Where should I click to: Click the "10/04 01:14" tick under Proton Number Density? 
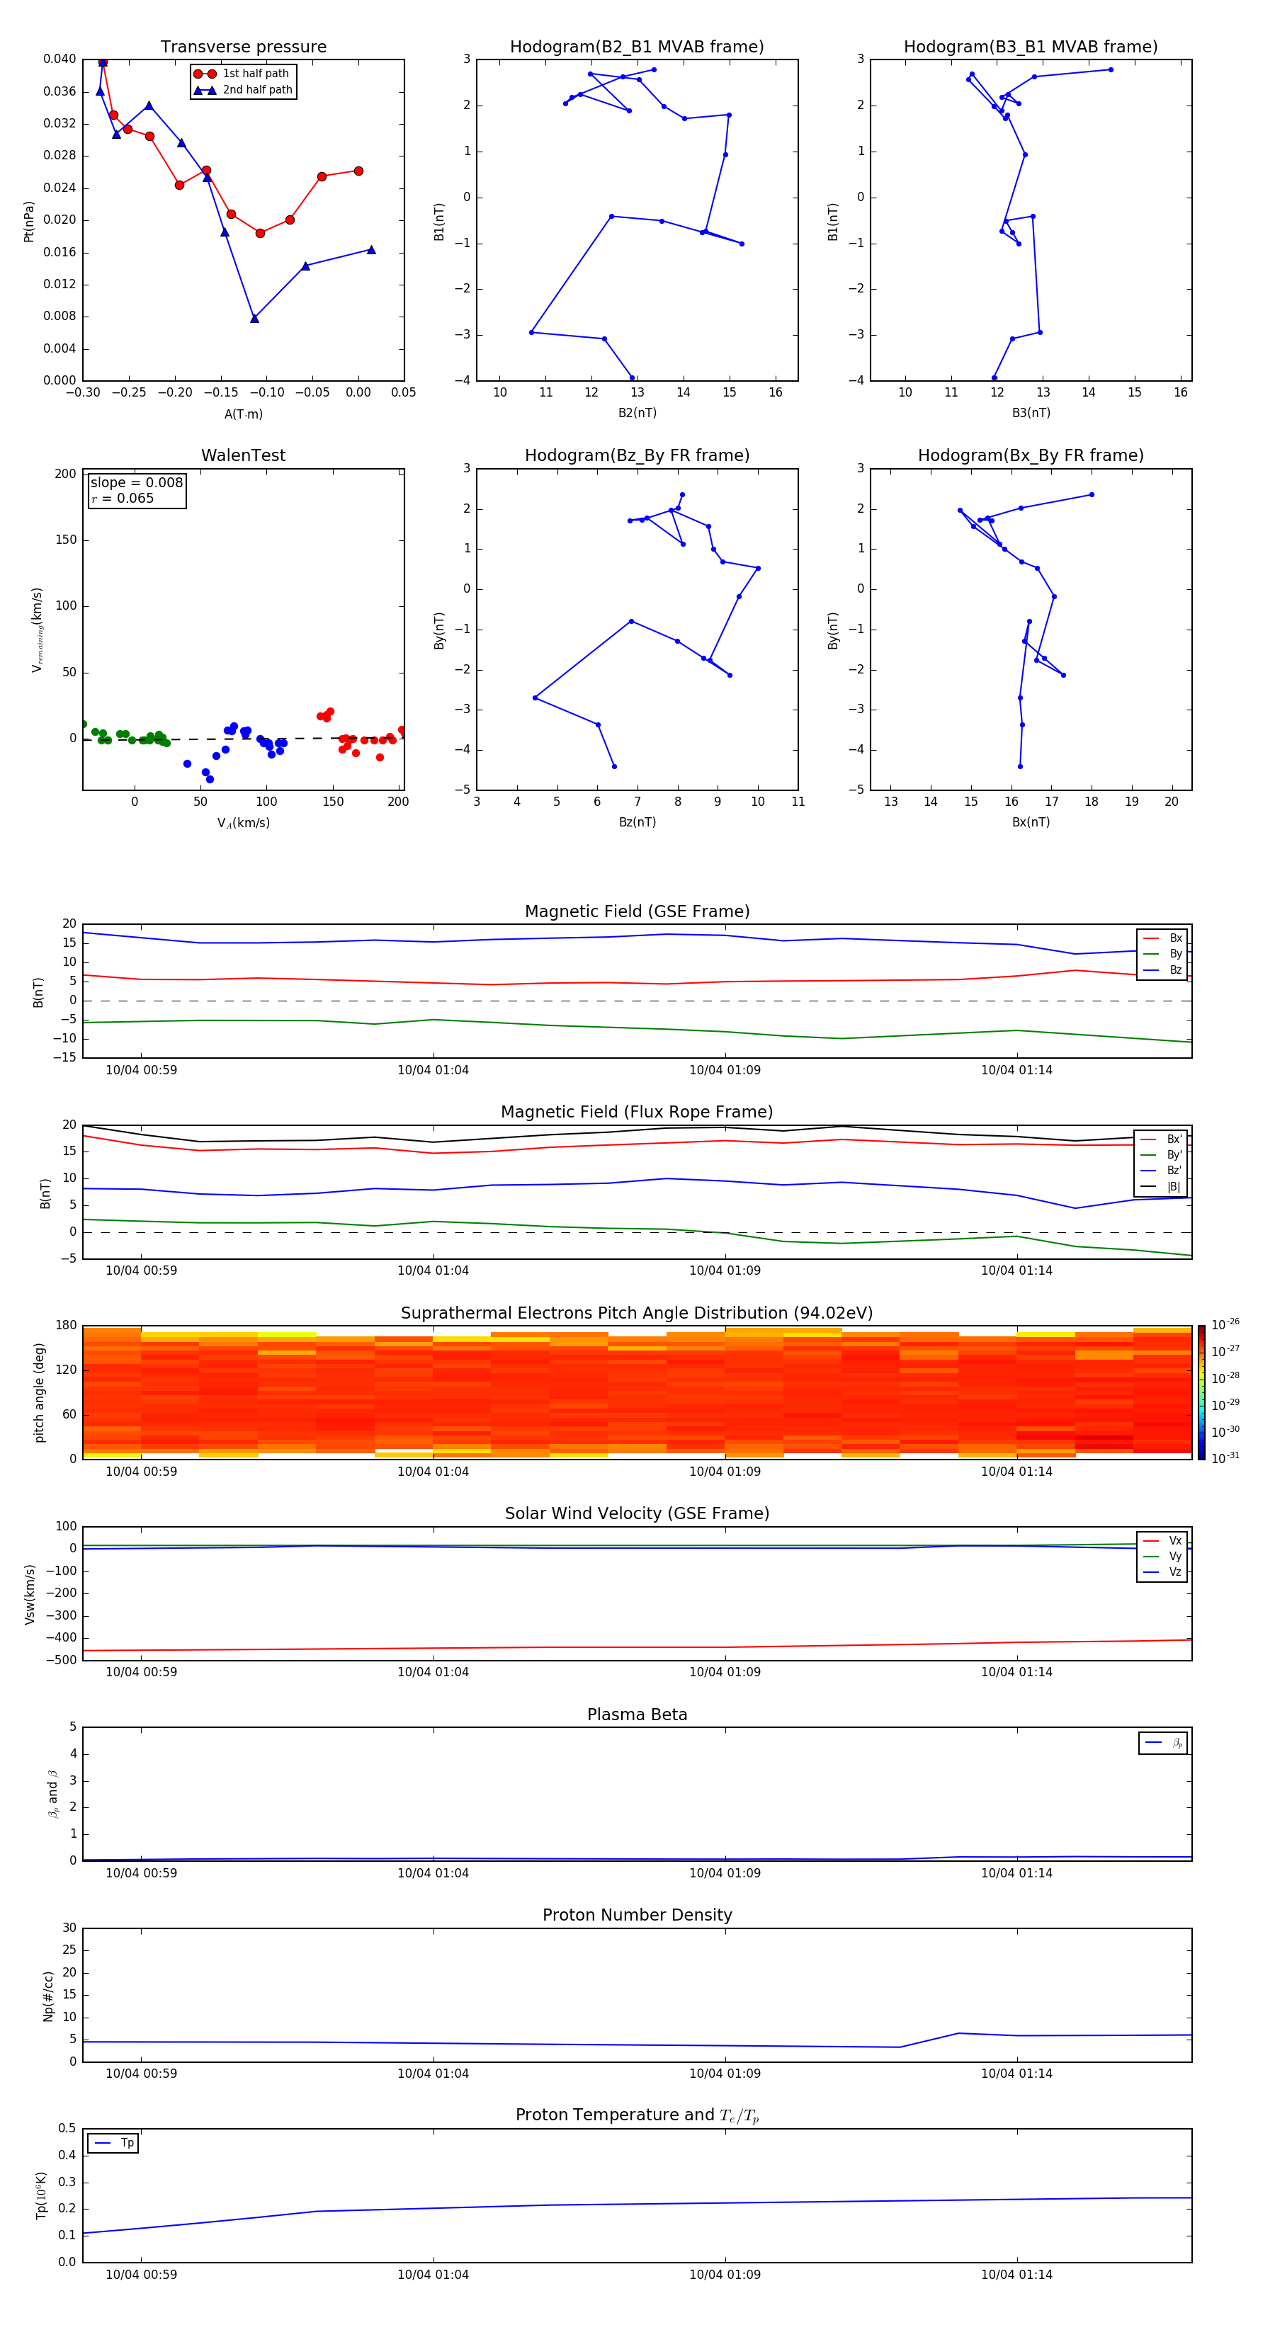pyautogui.click(x=1016, y=2073)
